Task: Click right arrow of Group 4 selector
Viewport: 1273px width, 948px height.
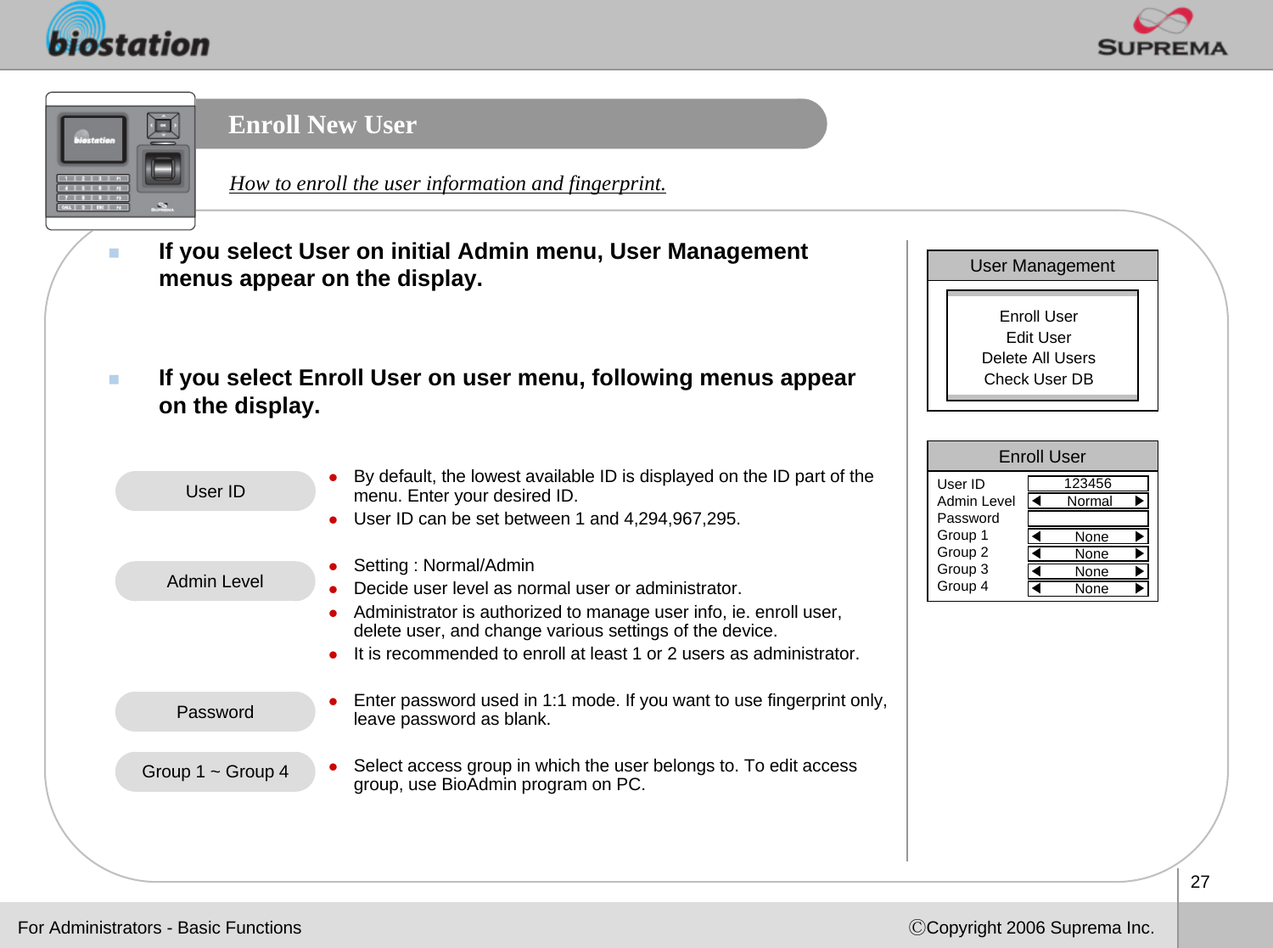Action: pos(1140,588)
